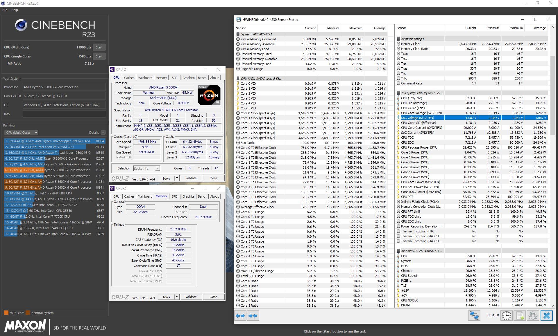Click Your Score orange legend swatch
The image size is (558, 336).
[x=6, y=313]
